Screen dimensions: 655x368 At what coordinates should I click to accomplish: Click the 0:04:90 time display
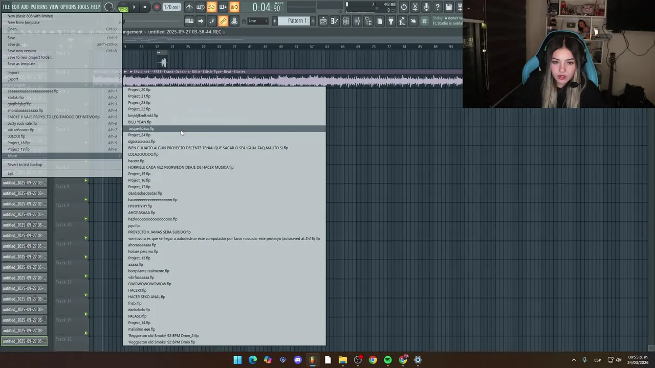tap(266, 8)
